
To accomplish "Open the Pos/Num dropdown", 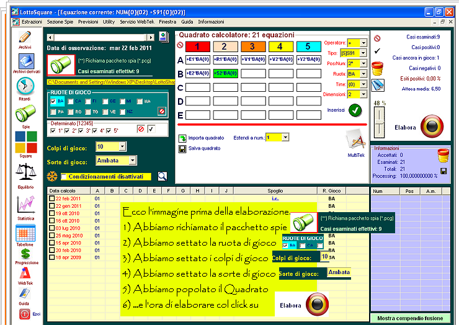I will click(x=363, y=63).
